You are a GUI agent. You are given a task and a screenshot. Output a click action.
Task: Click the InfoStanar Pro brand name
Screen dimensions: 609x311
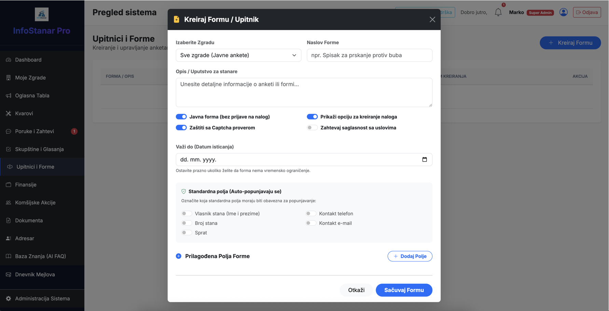(42, 31)
